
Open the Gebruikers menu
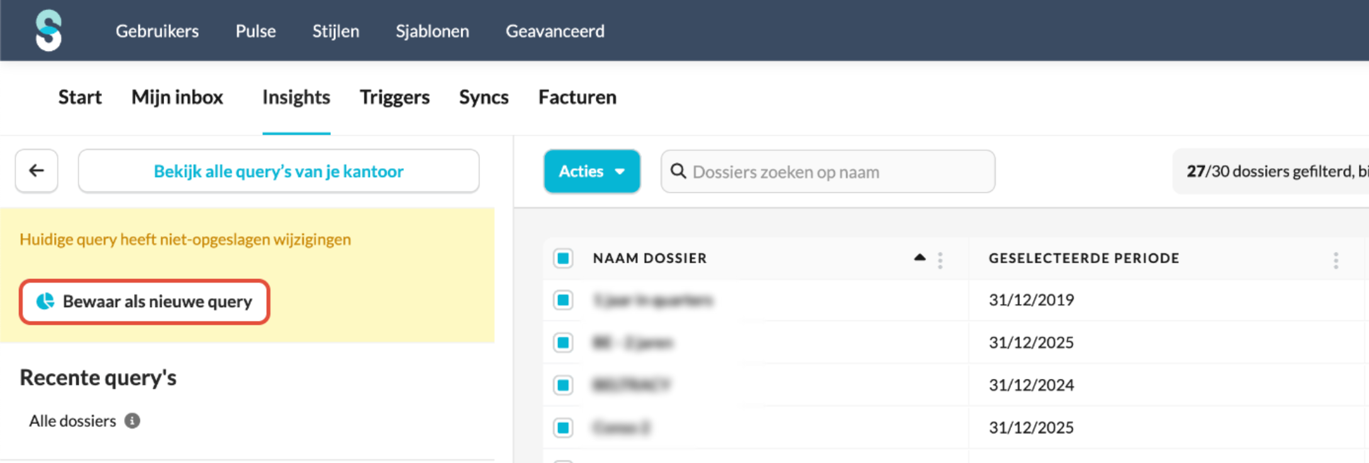coord(157,31)
